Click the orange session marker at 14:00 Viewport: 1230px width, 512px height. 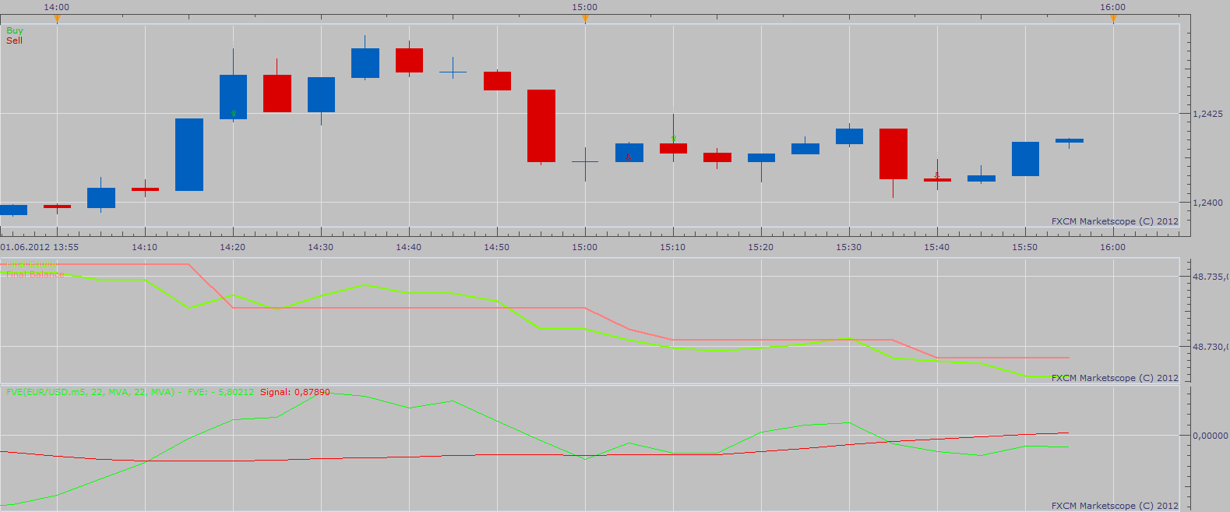tap(57, 19)
